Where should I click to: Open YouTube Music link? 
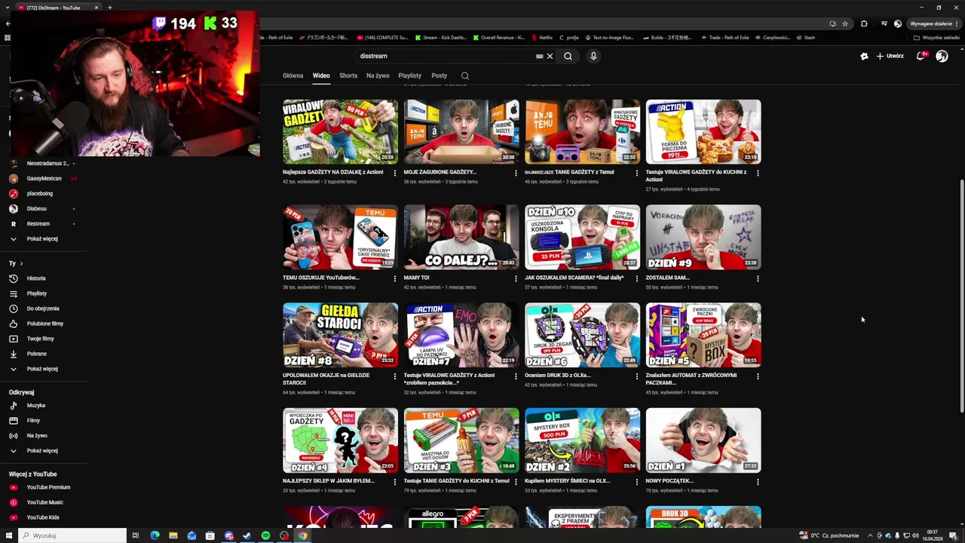click(x=45, y=502)
